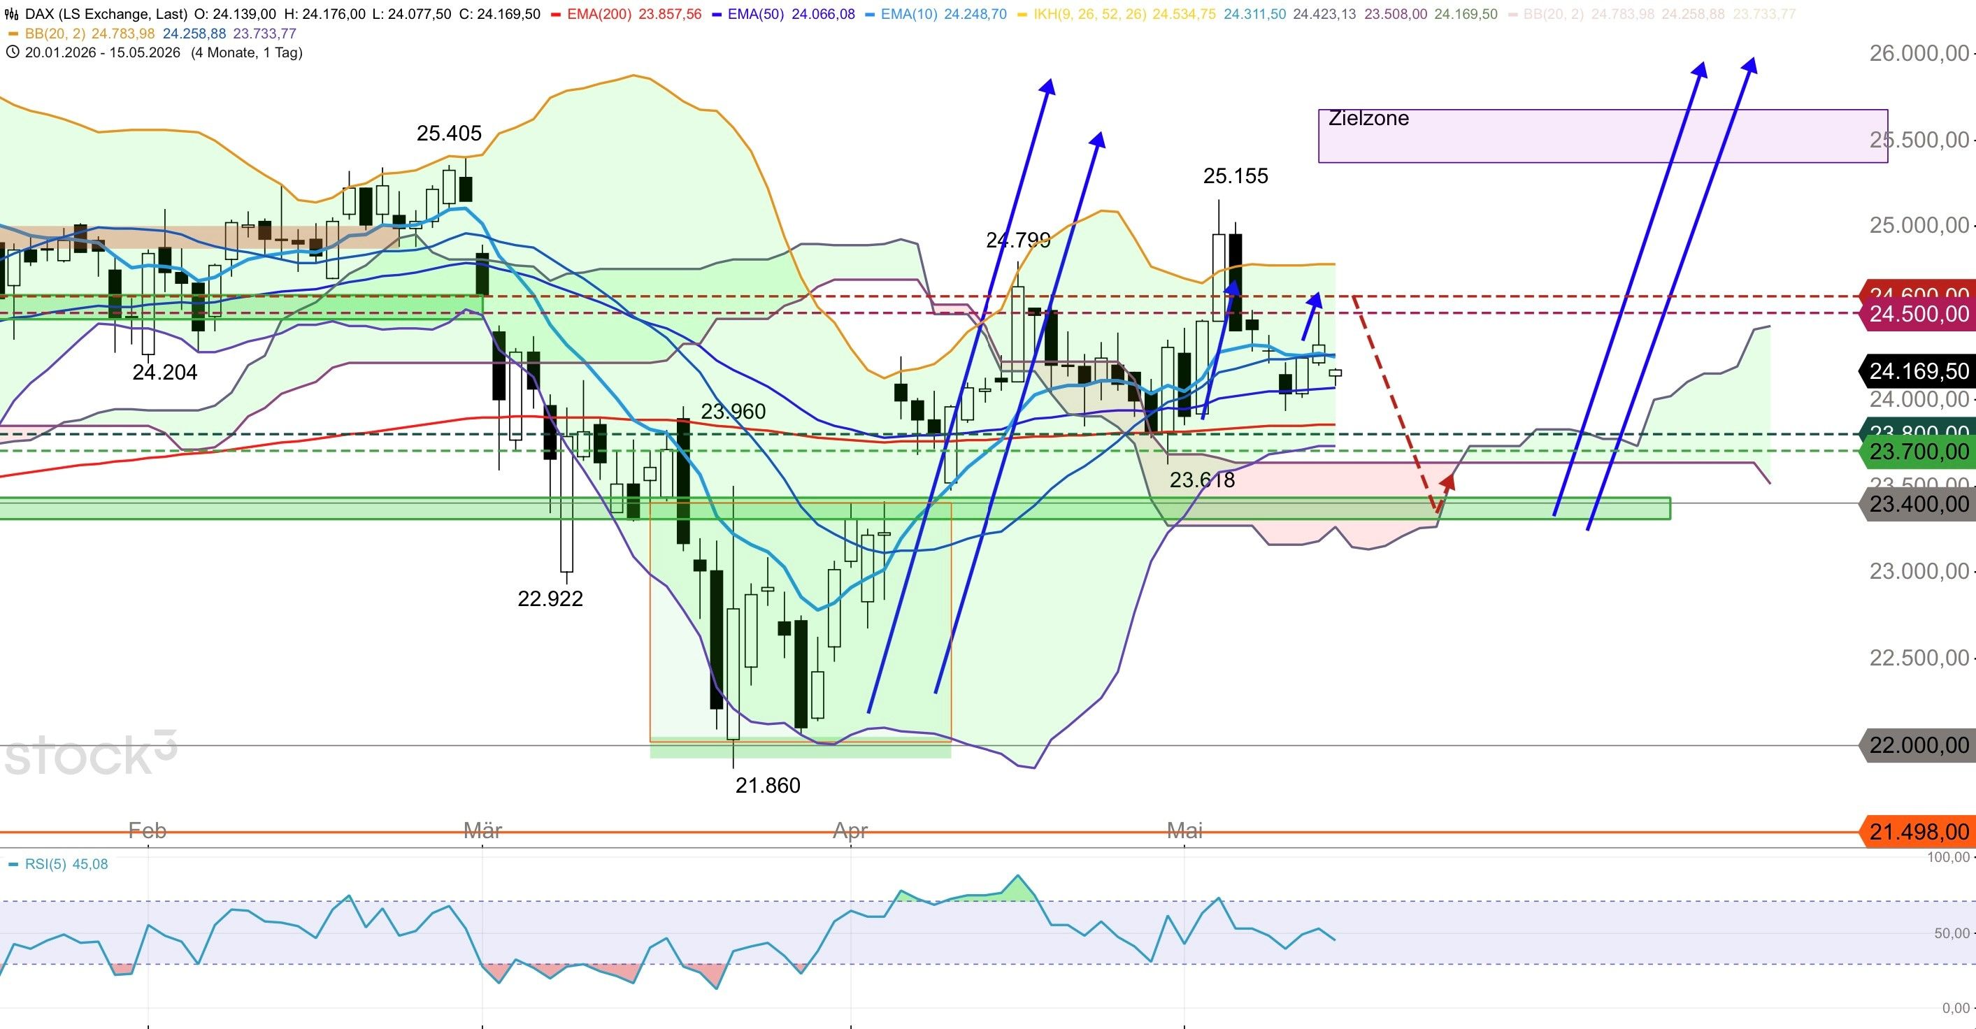Click the date range 20.01.2026 - 15.05.2026
Viewport: 1976px width, 1029px height.
tap(103, 52)
